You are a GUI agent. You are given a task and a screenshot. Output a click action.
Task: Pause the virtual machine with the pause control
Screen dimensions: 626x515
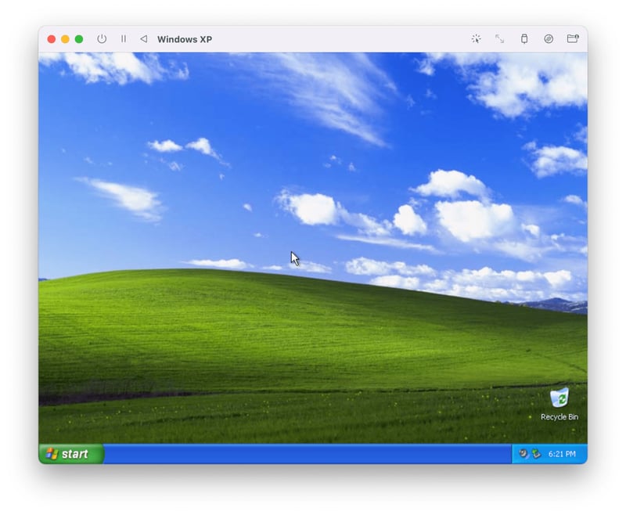pyautogui.click(x=123, y=39)
